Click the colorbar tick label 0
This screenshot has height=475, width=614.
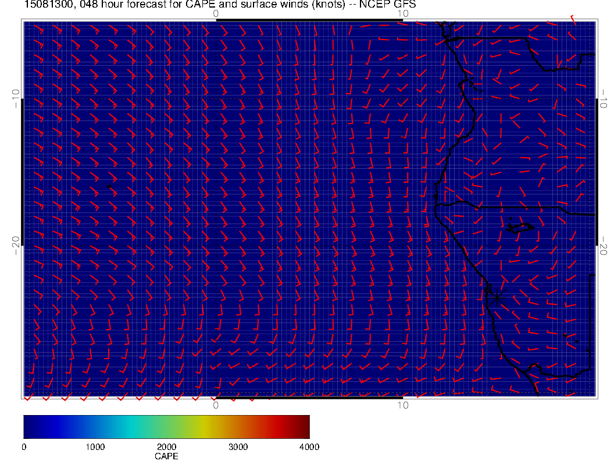[x=24, y=446]
